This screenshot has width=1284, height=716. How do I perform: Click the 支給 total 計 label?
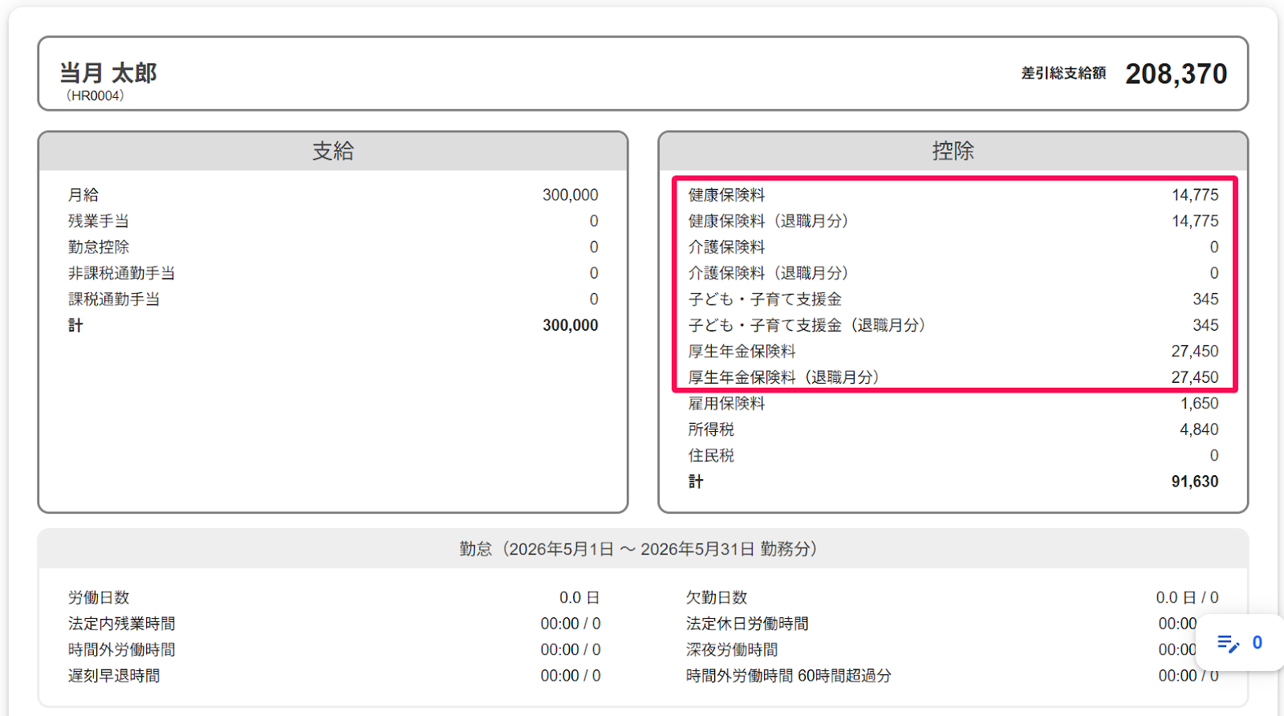point(75,325)
